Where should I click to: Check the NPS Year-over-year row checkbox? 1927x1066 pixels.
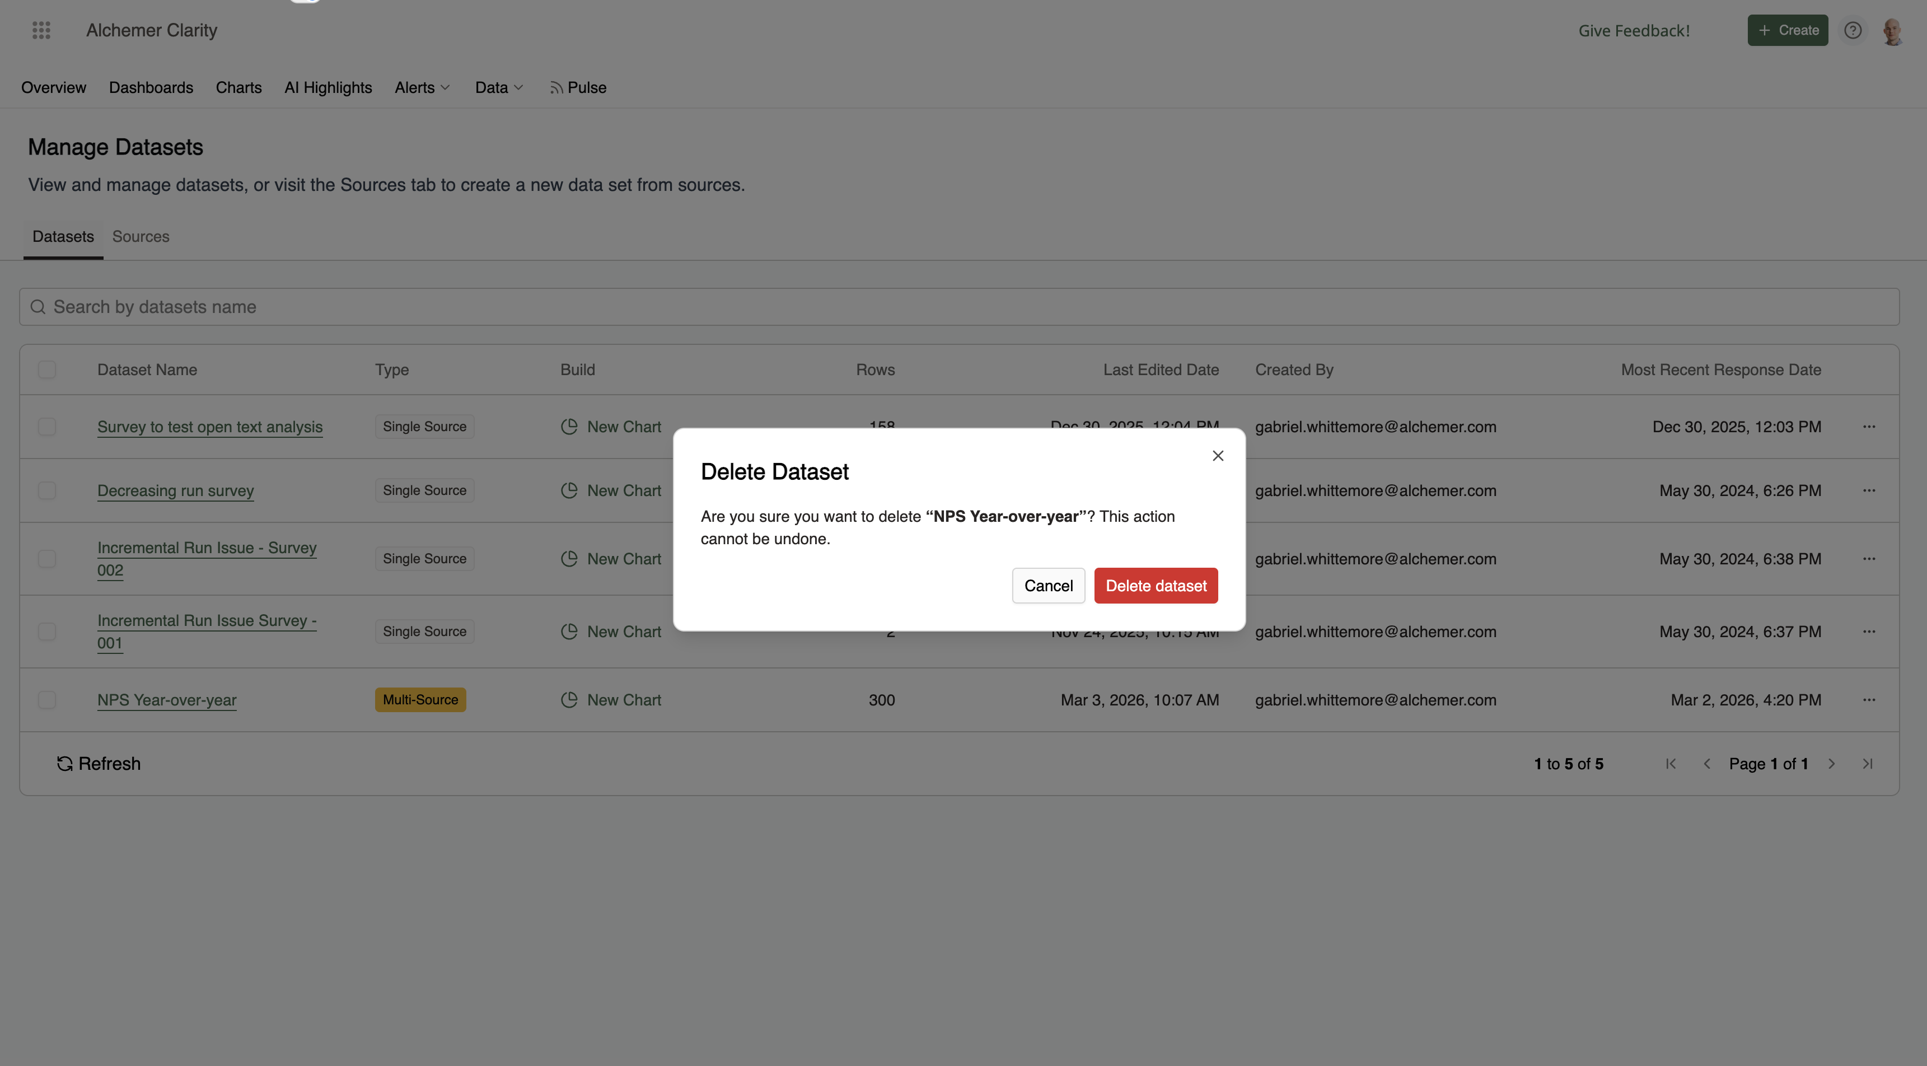(x=47, y=699)
